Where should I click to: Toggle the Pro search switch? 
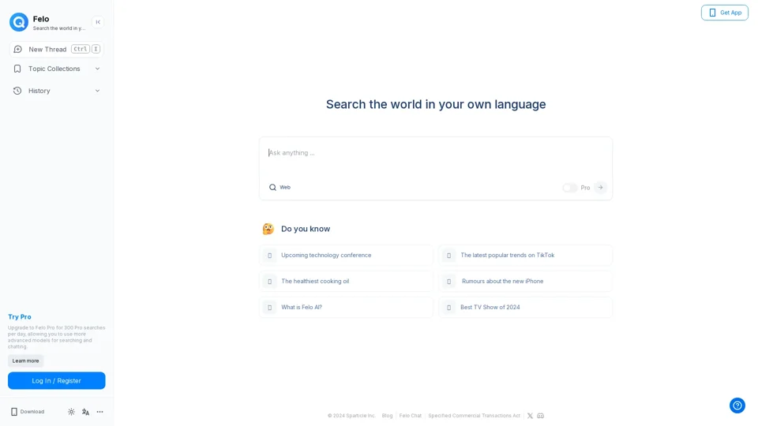click(x=569, y=188)
